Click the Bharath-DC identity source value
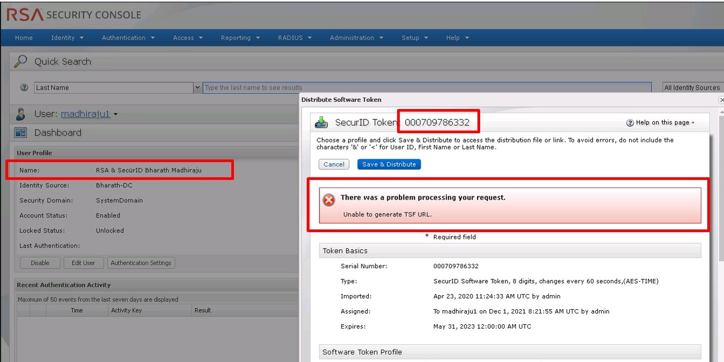Viewport: 724px width, 362px height. pos(114,185)
